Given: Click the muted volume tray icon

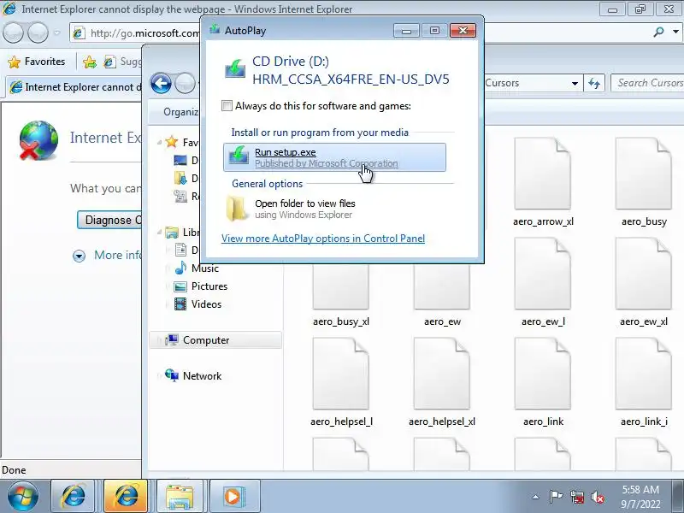Looking at the screenshot, I should 597,497.
